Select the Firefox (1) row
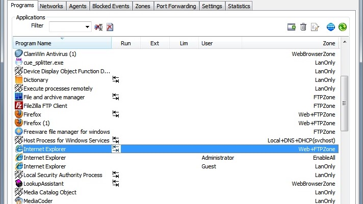The image size is (363, 204). (176, 123)
